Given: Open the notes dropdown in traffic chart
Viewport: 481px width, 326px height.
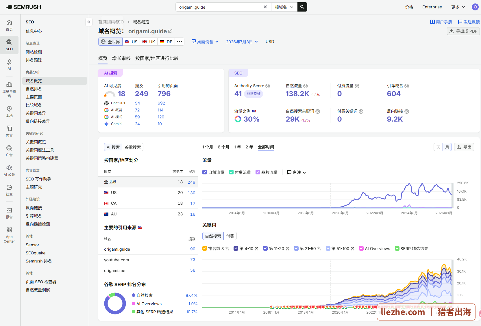Looking at the screenshot, I should coord(297,172).
